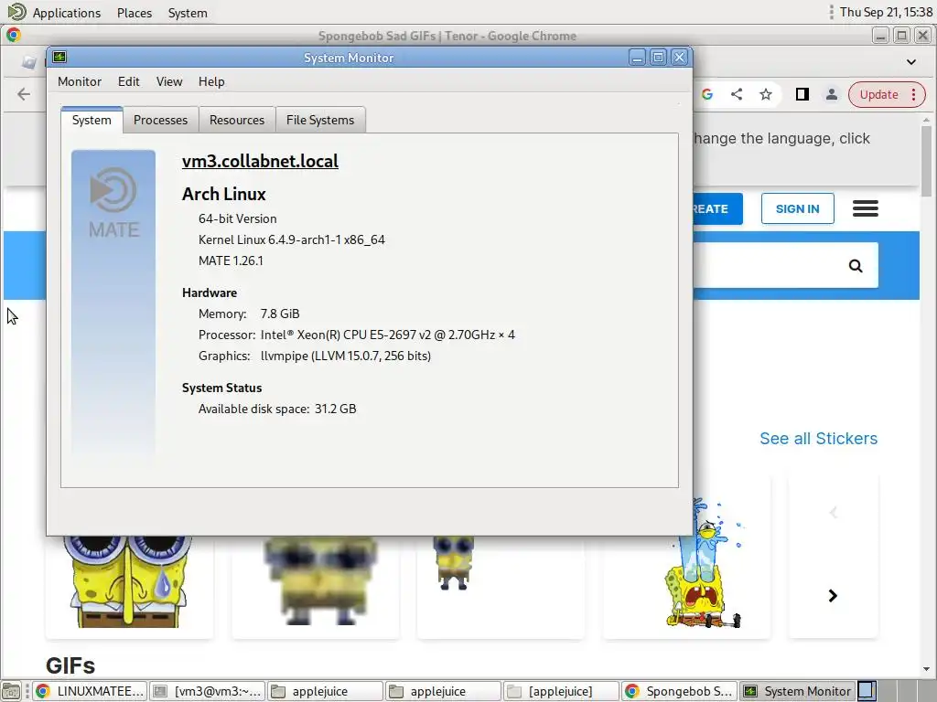Open the Monitor menu in System Monitor
This screenshot has height=702, width=937.
tap(80, 81)
